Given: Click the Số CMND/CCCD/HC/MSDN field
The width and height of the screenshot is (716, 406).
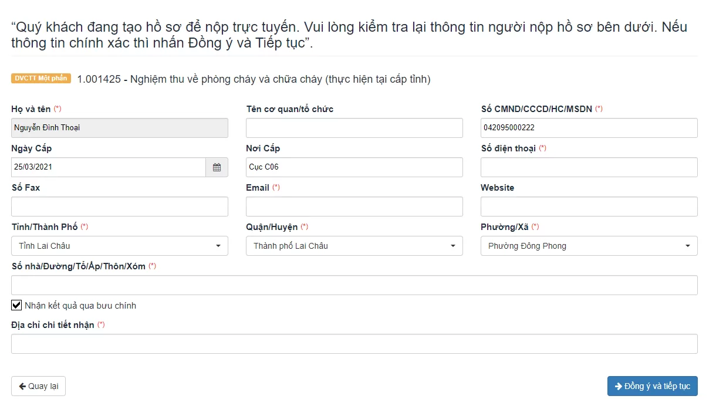Looking at the screenshot, I should coord(589,128).
